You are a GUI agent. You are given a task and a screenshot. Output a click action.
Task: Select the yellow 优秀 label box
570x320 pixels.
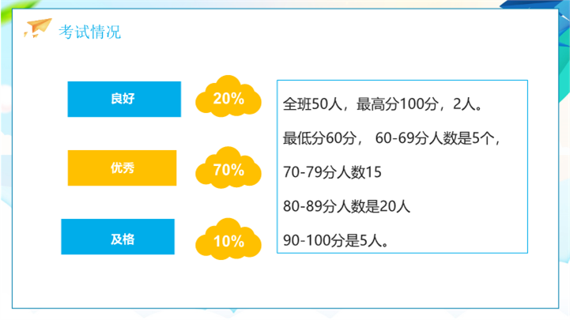tap(122, 168)
